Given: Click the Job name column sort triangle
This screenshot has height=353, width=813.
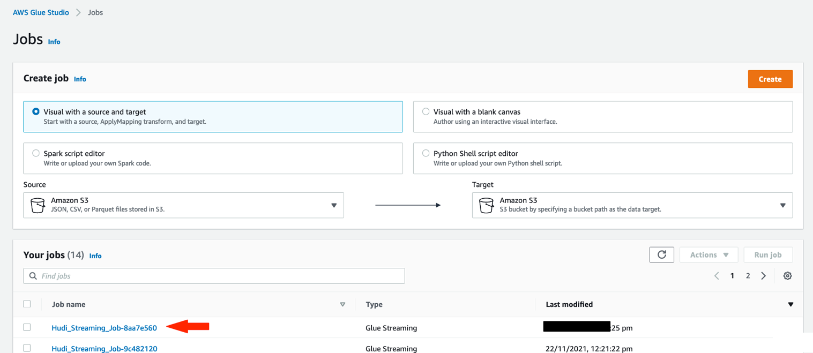Looking at the screenshot, I should pos(342,304).
